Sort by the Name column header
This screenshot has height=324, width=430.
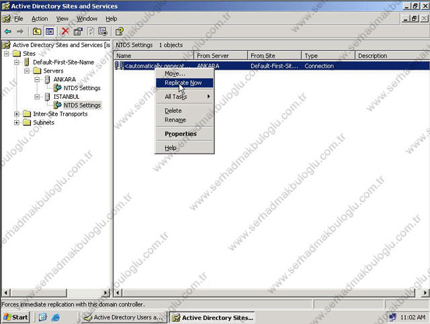click(154, 56)
